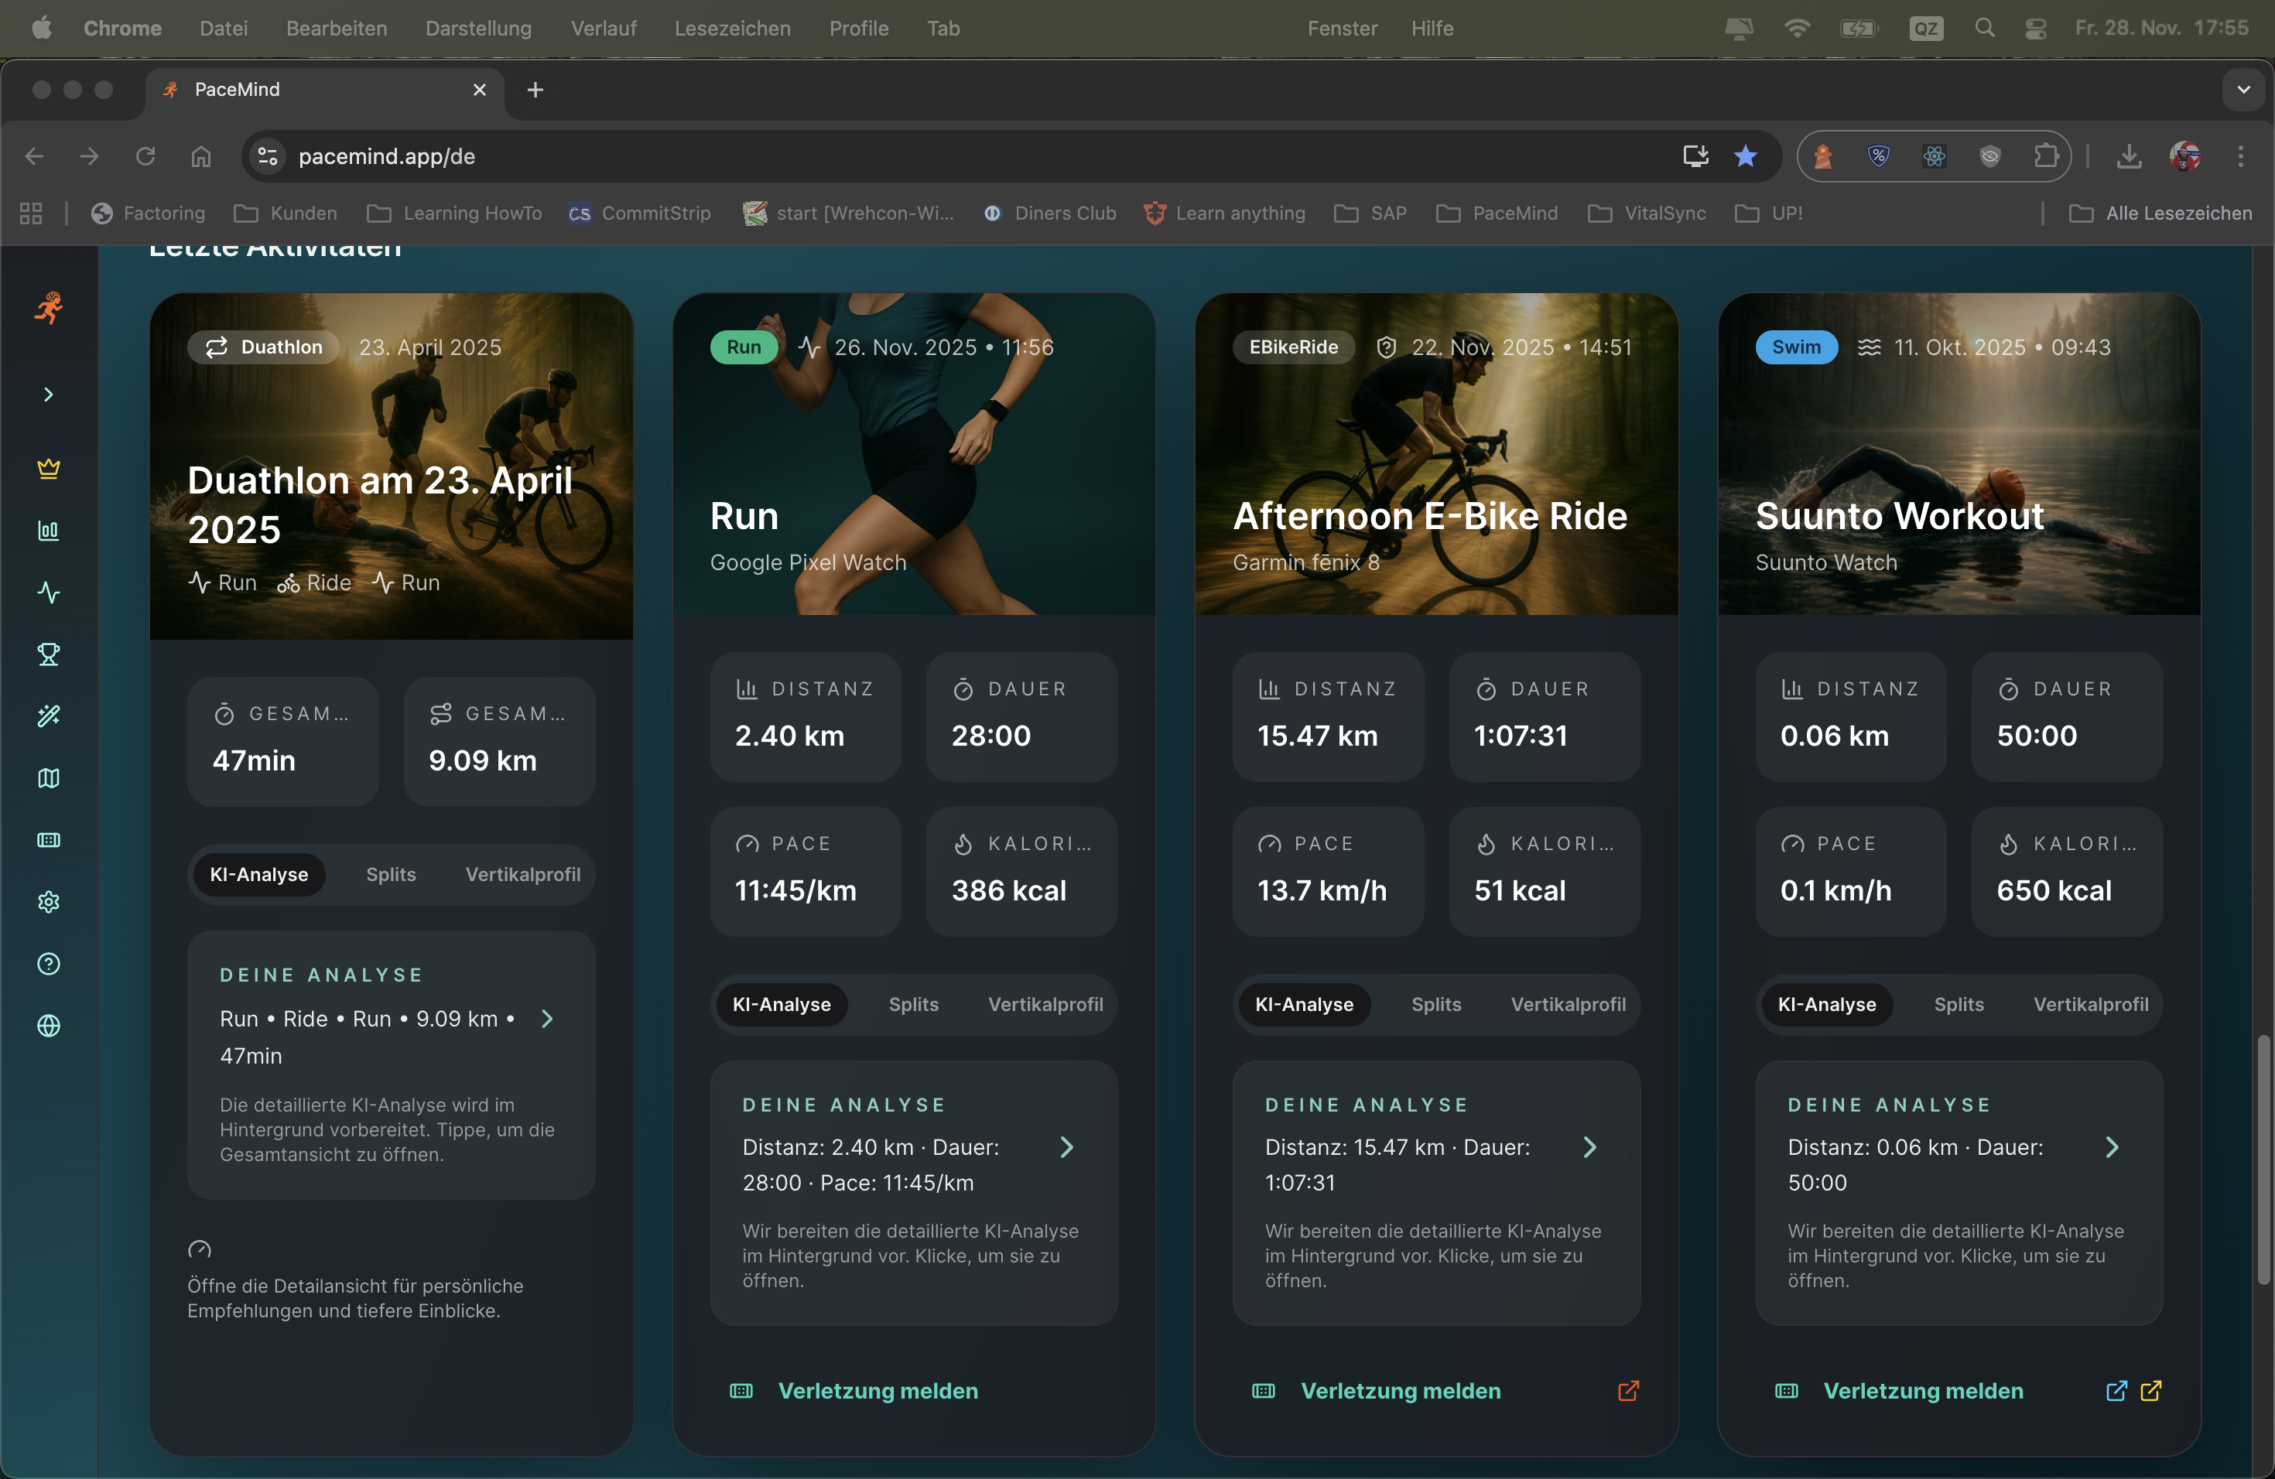Click Verletzung melden on Run card
The height and width of the screenshot is (1479, 2275).
(x=877, y=1391)
